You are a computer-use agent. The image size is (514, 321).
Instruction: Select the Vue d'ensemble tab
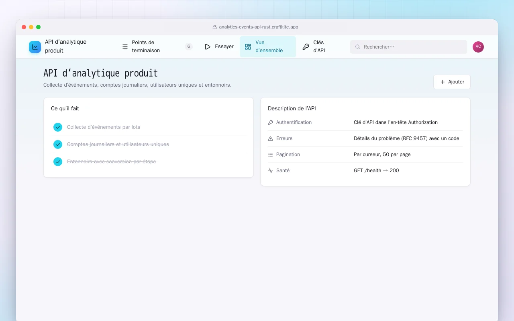click(x=268, y=47)
